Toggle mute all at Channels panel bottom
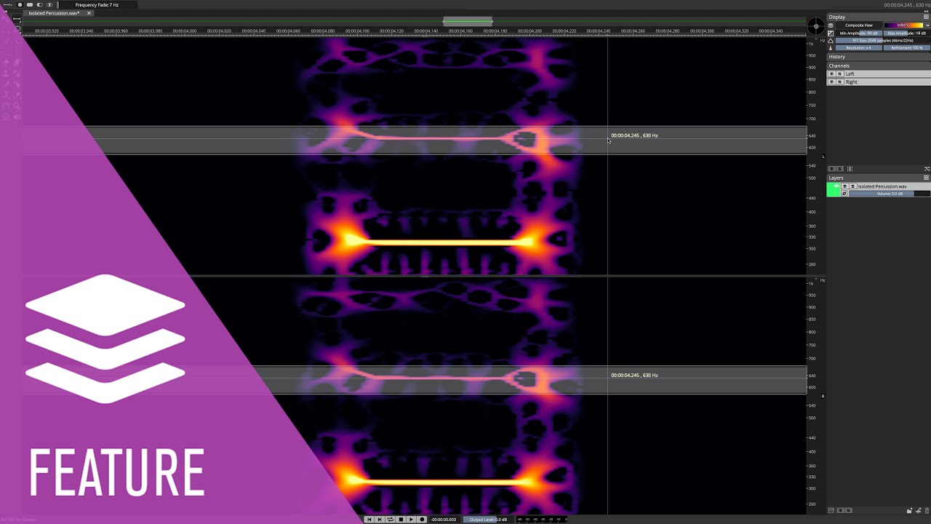This screenshot has height=524, width=931. [832, 169]
